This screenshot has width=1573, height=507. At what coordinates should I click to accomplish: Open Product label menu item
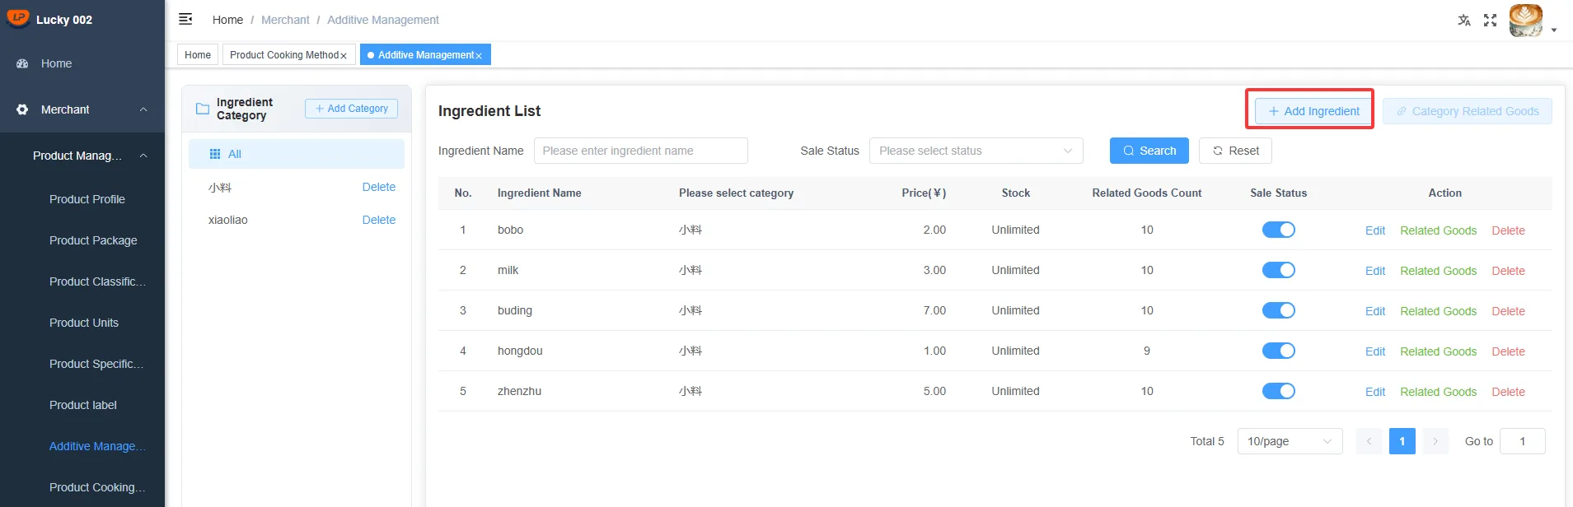pyautogui.click(x=83, y=405)
